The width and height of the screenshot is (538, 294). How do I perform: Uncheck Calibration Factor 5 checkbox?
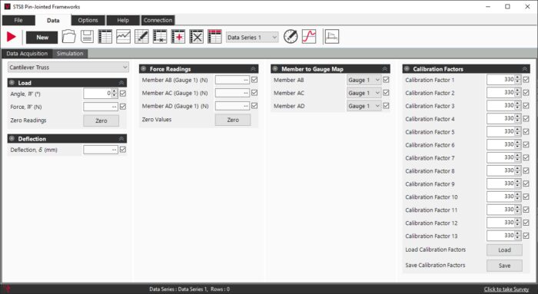pos(526,131)
